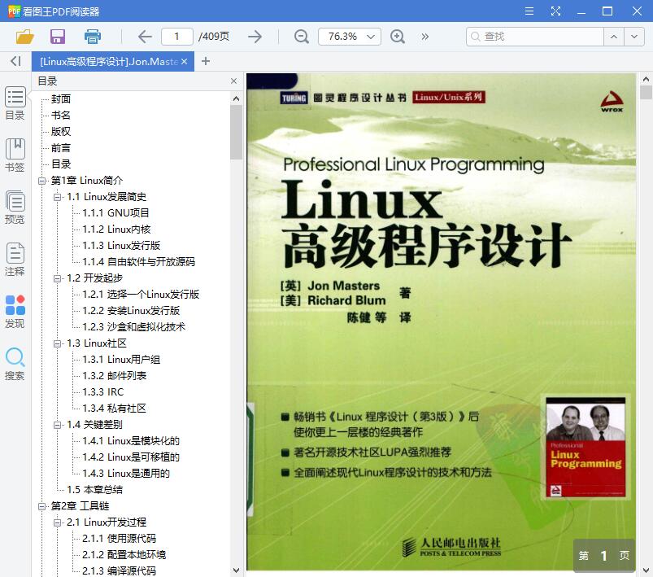653x577 pixels.
Task: Collapse the sidebar with the left arrow icon
Action: 15,61
